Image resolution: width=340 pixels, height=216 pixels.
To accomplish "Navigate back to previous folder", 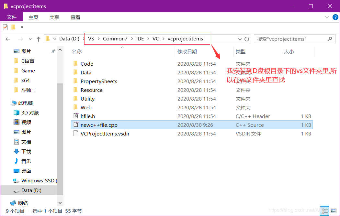I will click(8, 39).
